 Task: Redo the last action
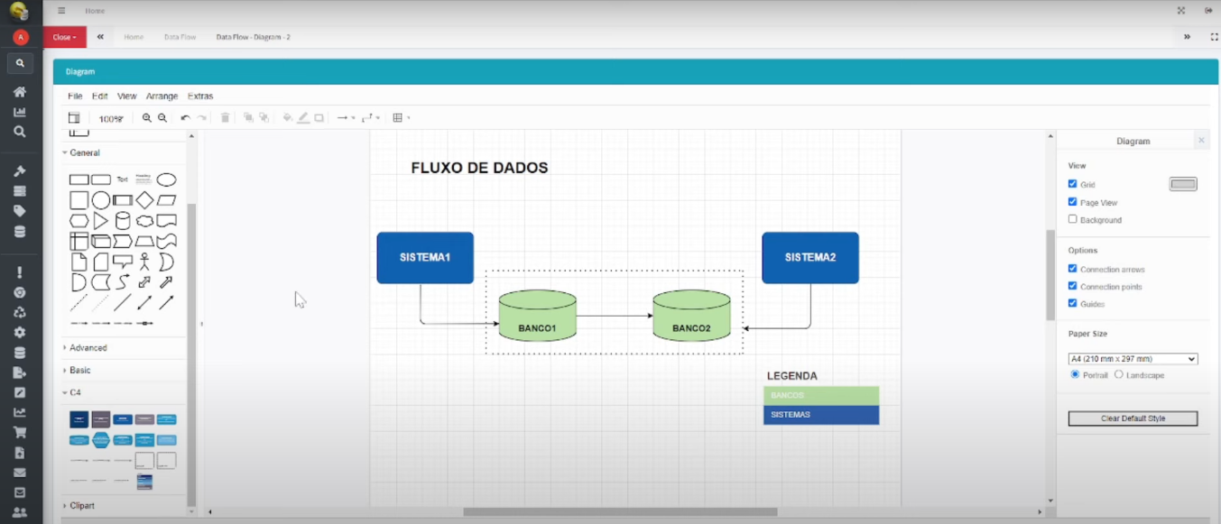coord(201,118)
